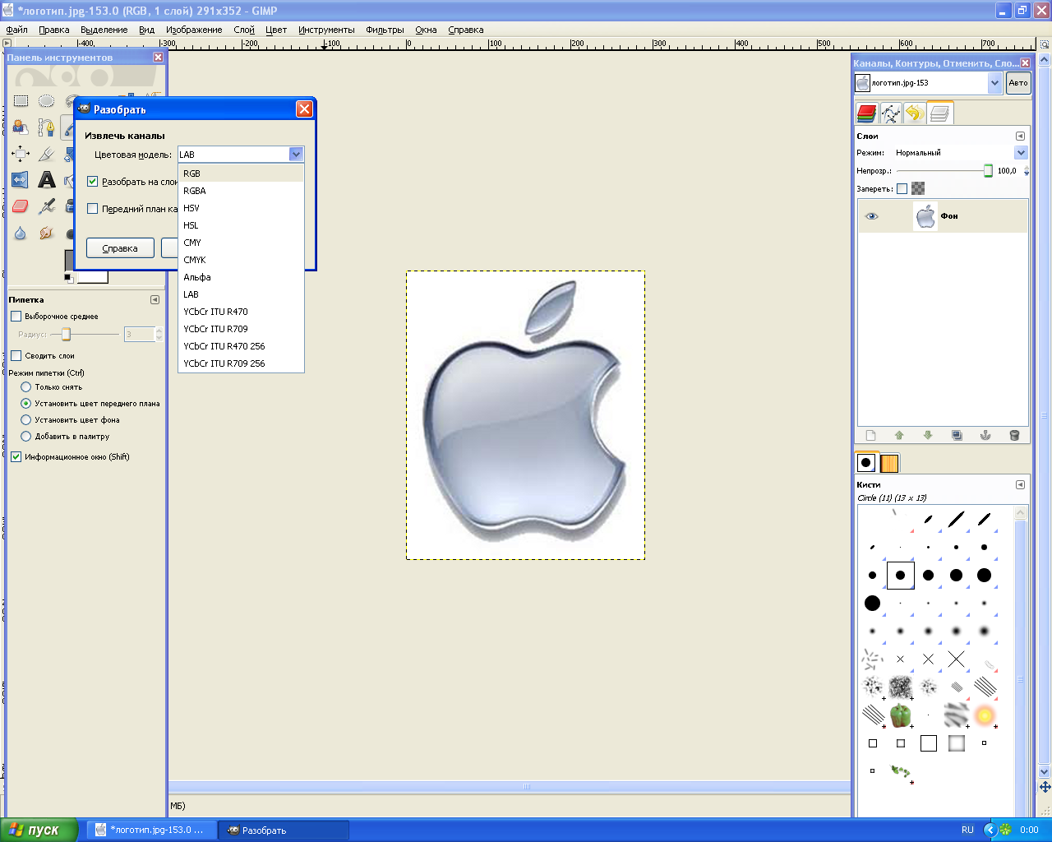Pick the green pepper brush
Image resolution: width=1052 pixels, height=842 pixels.
(x=901, y=715)
